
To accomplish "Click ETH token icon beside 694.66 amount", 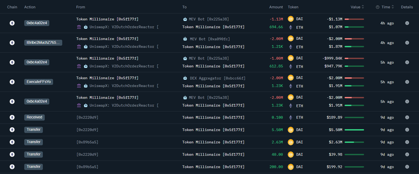I will [290, 27].
